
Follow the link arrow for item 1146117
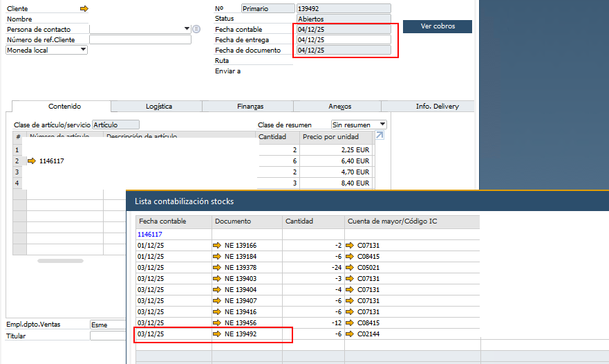point(32,161)
